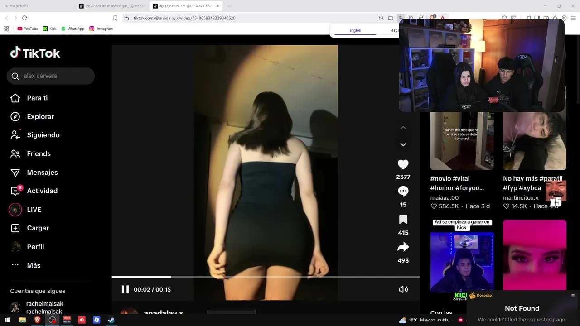Viewport: 580px width, 326px height.
Task: Open Cargar upload page
Action: [38, 228]
